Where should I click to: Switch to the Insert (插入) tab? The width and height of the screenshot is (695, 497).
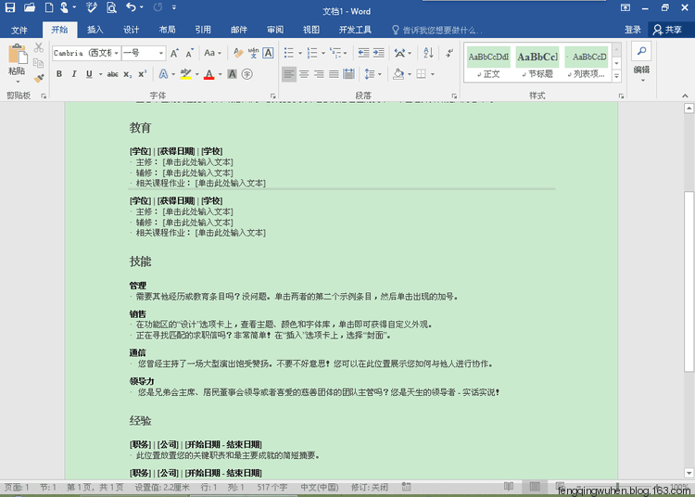[95, 30]
